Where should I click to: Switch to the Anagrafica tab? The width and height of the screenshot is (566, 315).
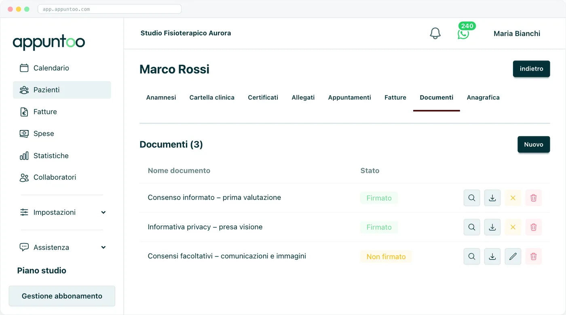[x=483, y=97]
